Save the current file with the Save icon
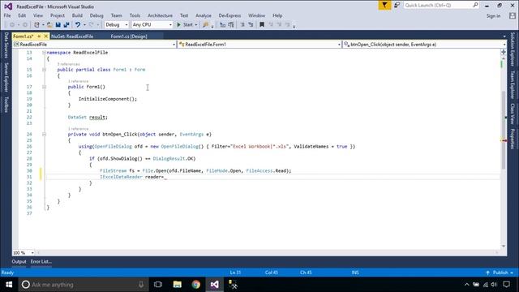519x292 pixels. [58, 25]
